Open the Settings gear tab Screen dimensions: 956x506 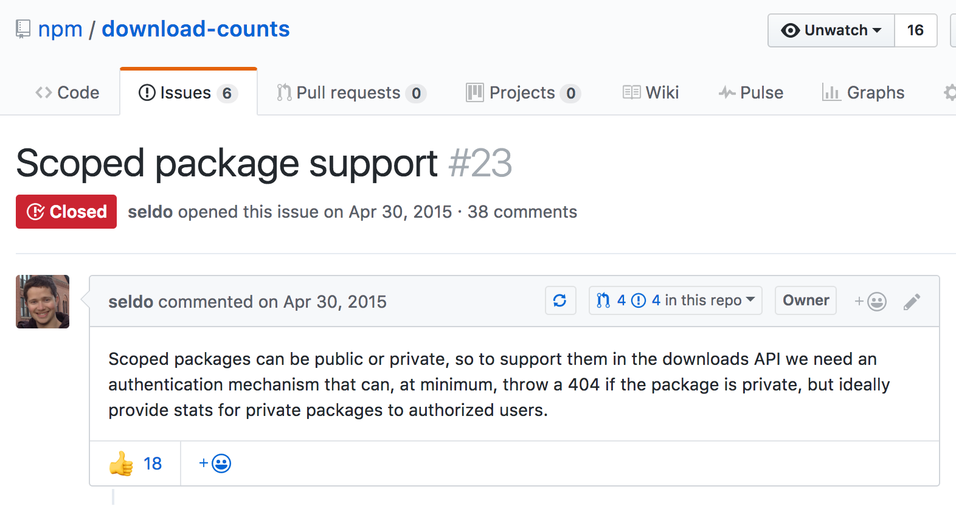(x=950, y=92)
